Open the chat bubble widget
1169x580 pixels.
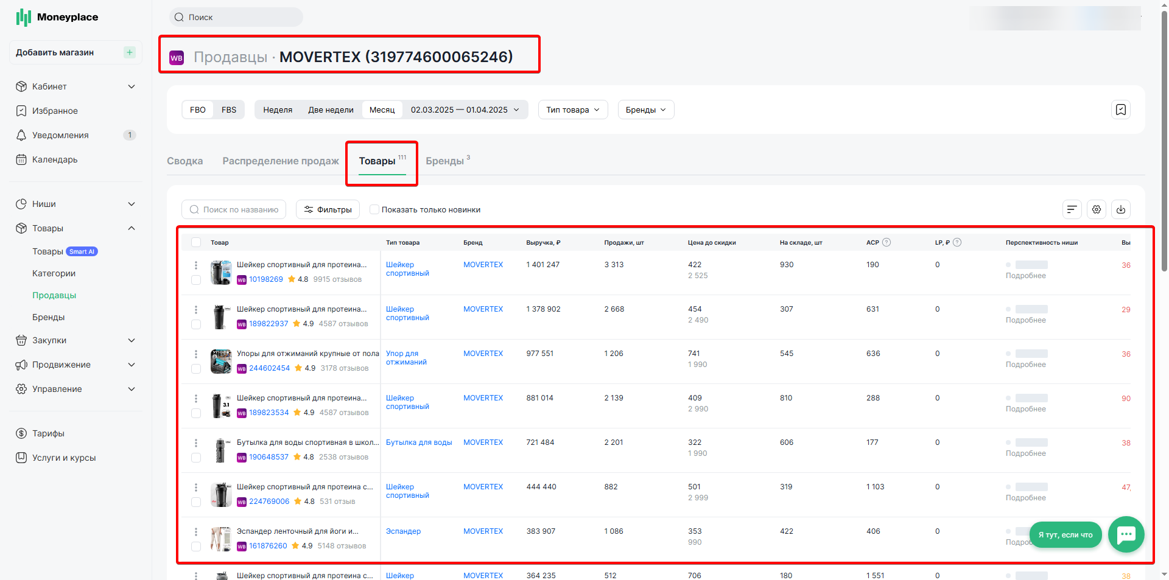[x=1126, y=534]
